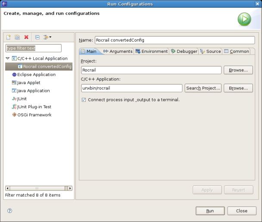Click the Collapse All icon
This screenshot has height=222, width=262.
tap(37, 37)
